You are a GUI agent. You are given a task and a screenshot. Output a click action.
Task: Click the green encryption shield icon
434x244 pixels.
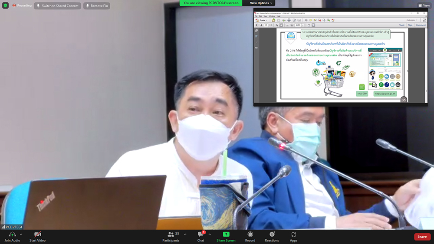coord(5,6)
